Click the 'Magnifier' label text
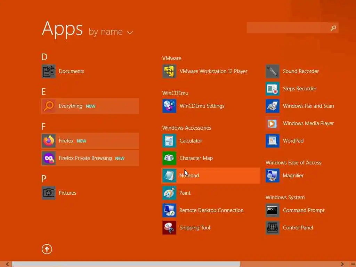 (x=293, y=176)
